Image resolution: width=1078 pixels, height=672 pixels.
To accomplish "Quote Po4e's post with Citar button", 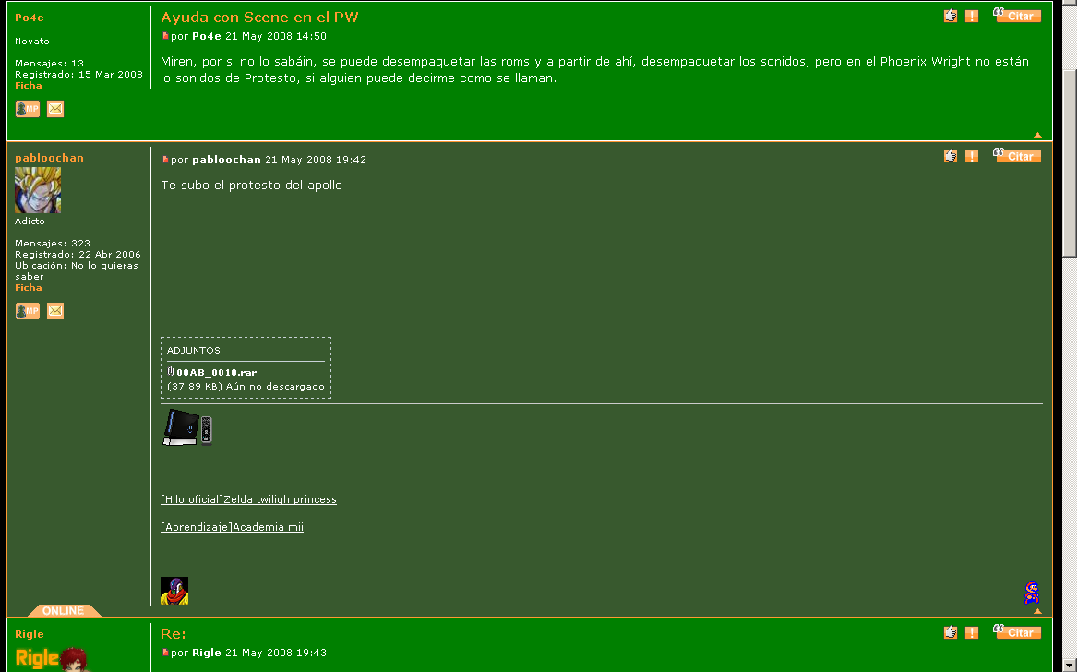I will tap(1017, 15).
